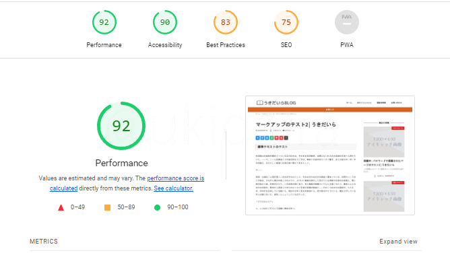This screenshot has width=450, height=253.
Task: Click the Performance score gauge 92 at top
Action: [x=104, y=22]
